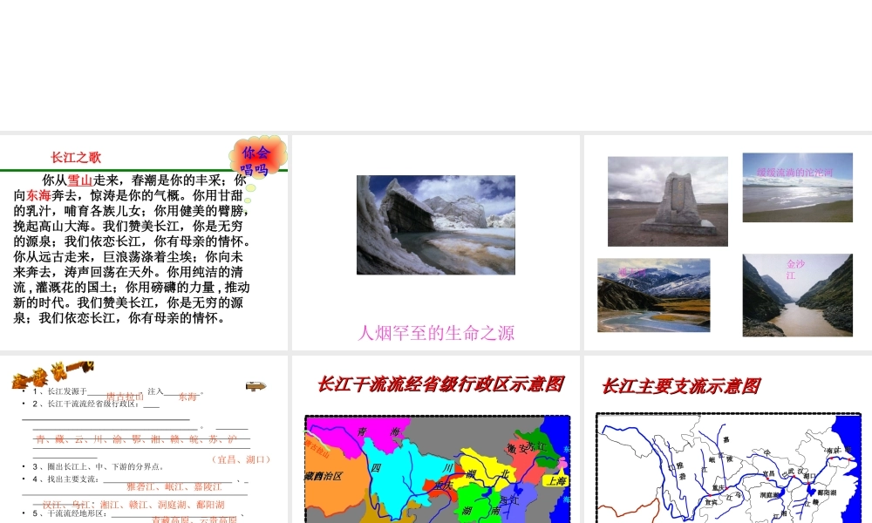872x523 pixels.
Task: Click the red answer 青、藏、云、川、渝 list
Action: pos(136,439)
